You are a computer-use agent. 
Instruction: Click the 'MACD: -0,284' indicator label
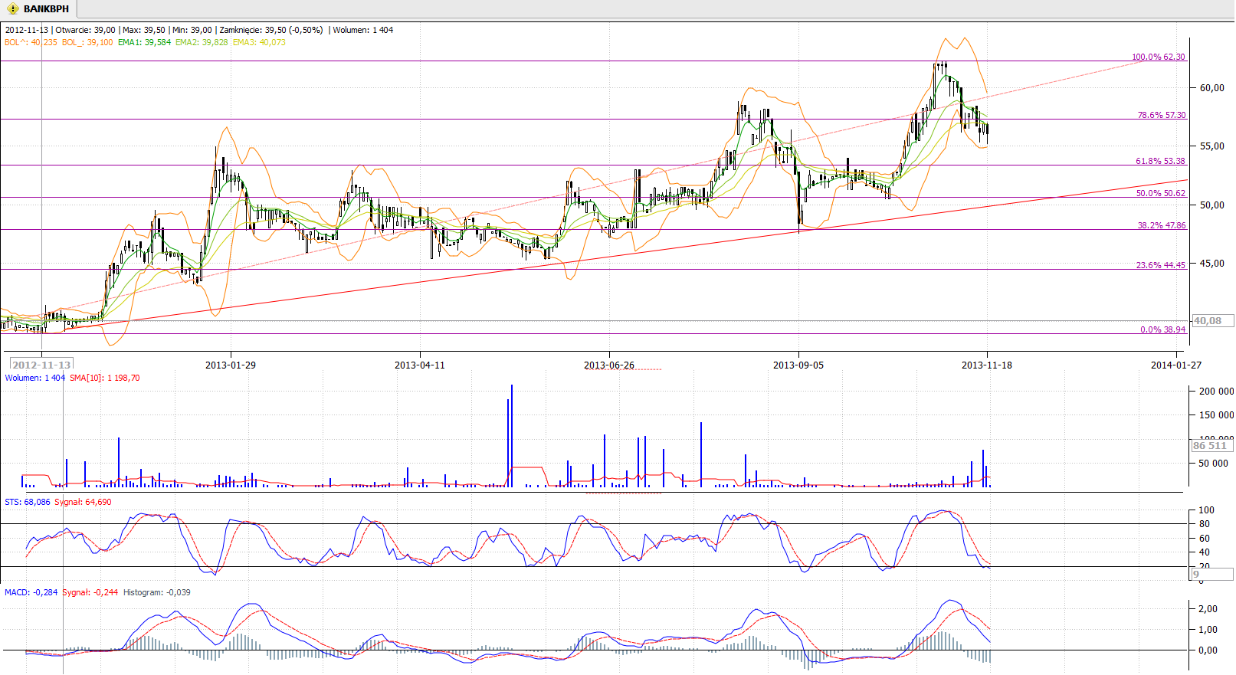(x=31, y=592)
